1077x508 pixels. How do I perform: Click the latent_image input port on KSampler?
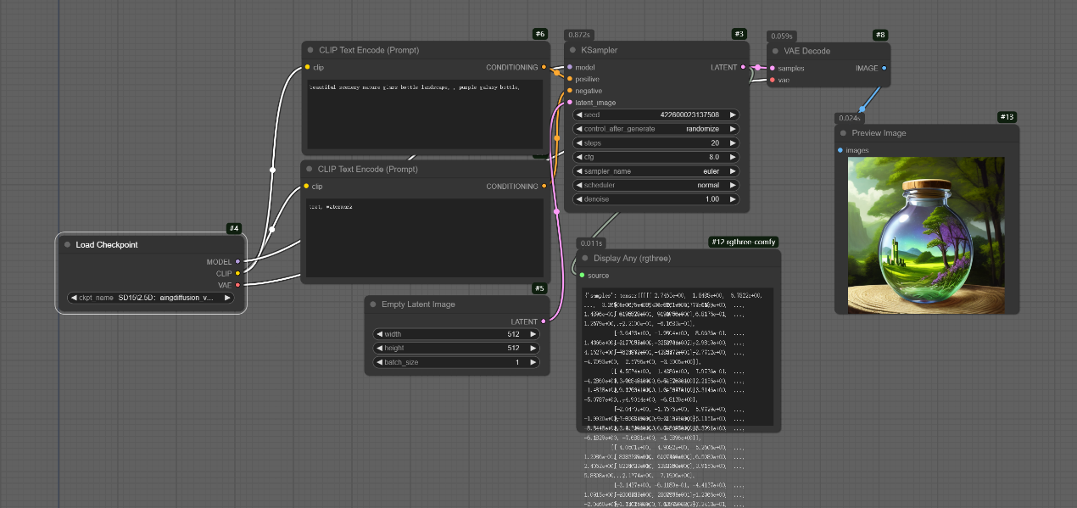[x=570, y=103]
